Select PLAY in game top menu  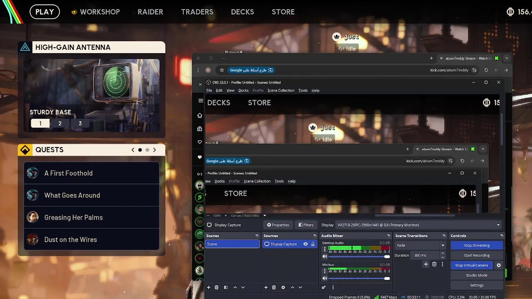click(44, 12)
